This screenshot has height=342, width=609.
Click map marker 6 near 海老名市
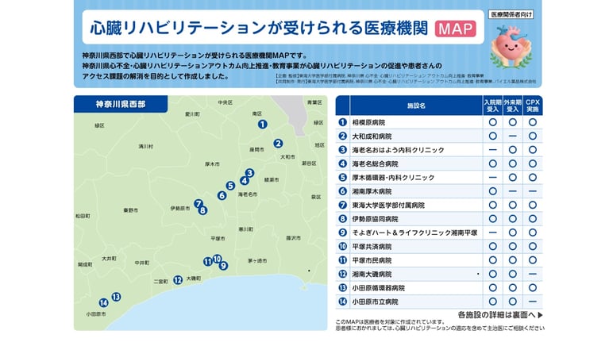coord(222,196)
